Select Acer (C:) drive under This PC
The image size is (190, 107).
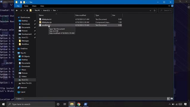pyautogui.click(x=25, y=80)
